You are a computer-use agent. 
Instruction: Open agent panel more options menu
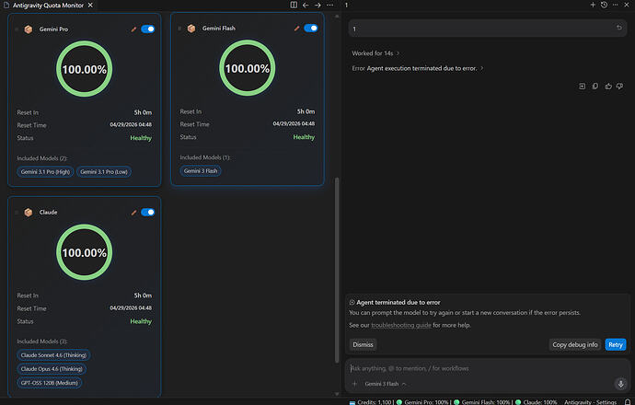coord(615,5)
